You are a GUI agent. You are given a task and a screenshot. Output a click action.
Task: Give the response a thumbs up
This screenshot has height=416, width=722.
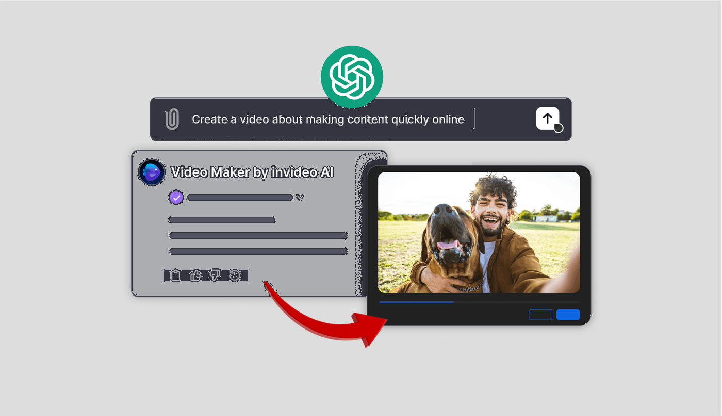click(x=195, y=275)
